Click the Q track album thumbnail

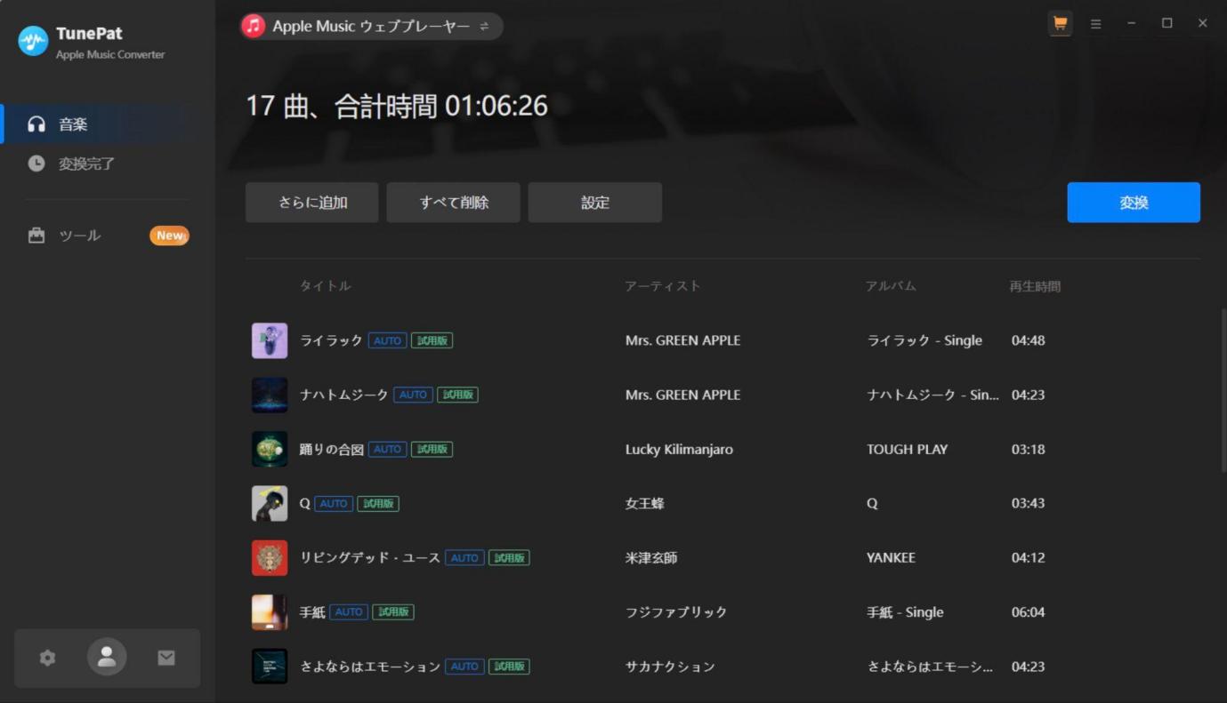click(270, 503)
